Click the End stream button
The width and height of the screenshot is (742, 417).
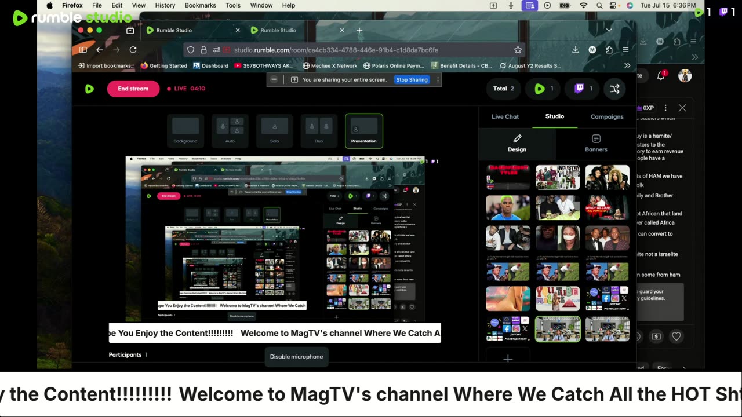133,89
